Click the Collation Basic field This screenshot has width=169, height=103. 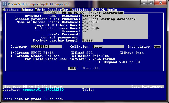[108, 47]
